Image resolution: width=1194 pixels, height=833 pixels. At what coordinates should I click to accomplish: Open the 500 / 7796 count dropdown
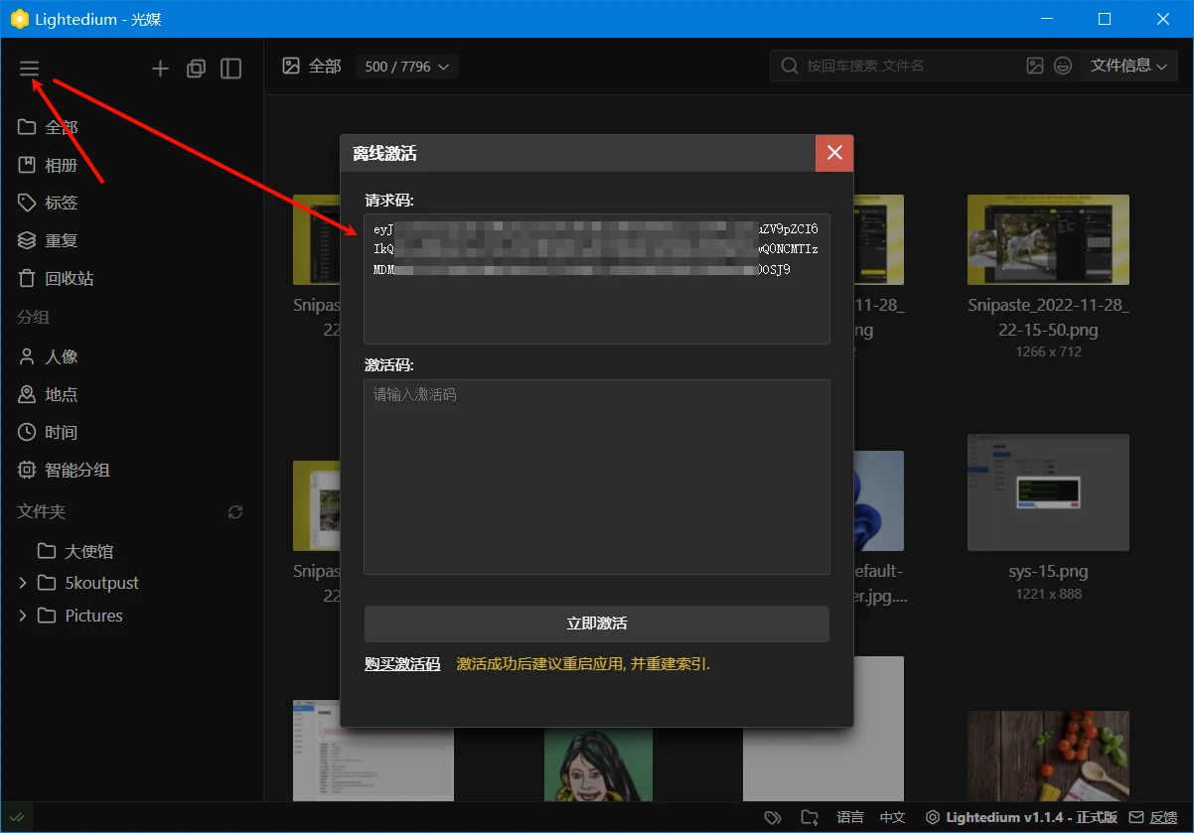tap(406, 67)
